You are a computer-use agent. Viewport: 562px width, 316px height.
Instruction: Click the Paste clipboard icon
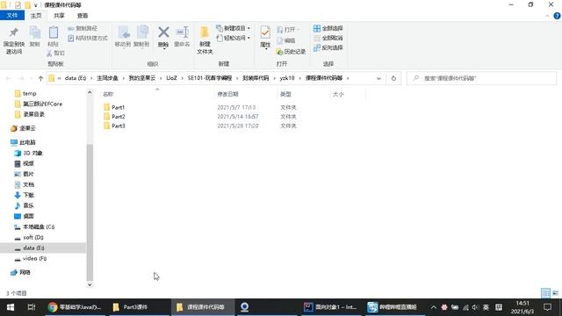(x=54, y=33)
